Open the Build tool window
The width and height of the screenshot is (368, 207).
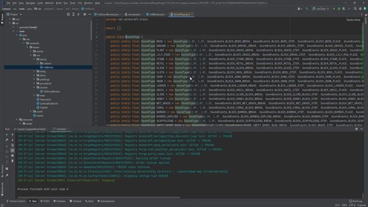pyautogui.click(x=90, y=201)
